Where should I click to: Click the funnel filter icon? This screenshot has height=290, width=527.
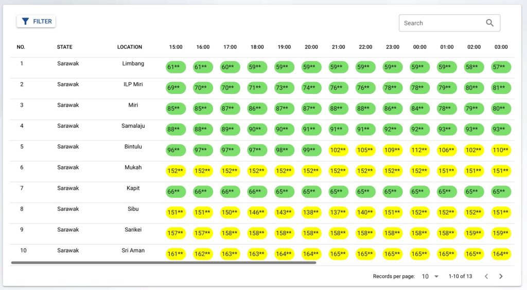pyautogui.click(x=25, y=22)
